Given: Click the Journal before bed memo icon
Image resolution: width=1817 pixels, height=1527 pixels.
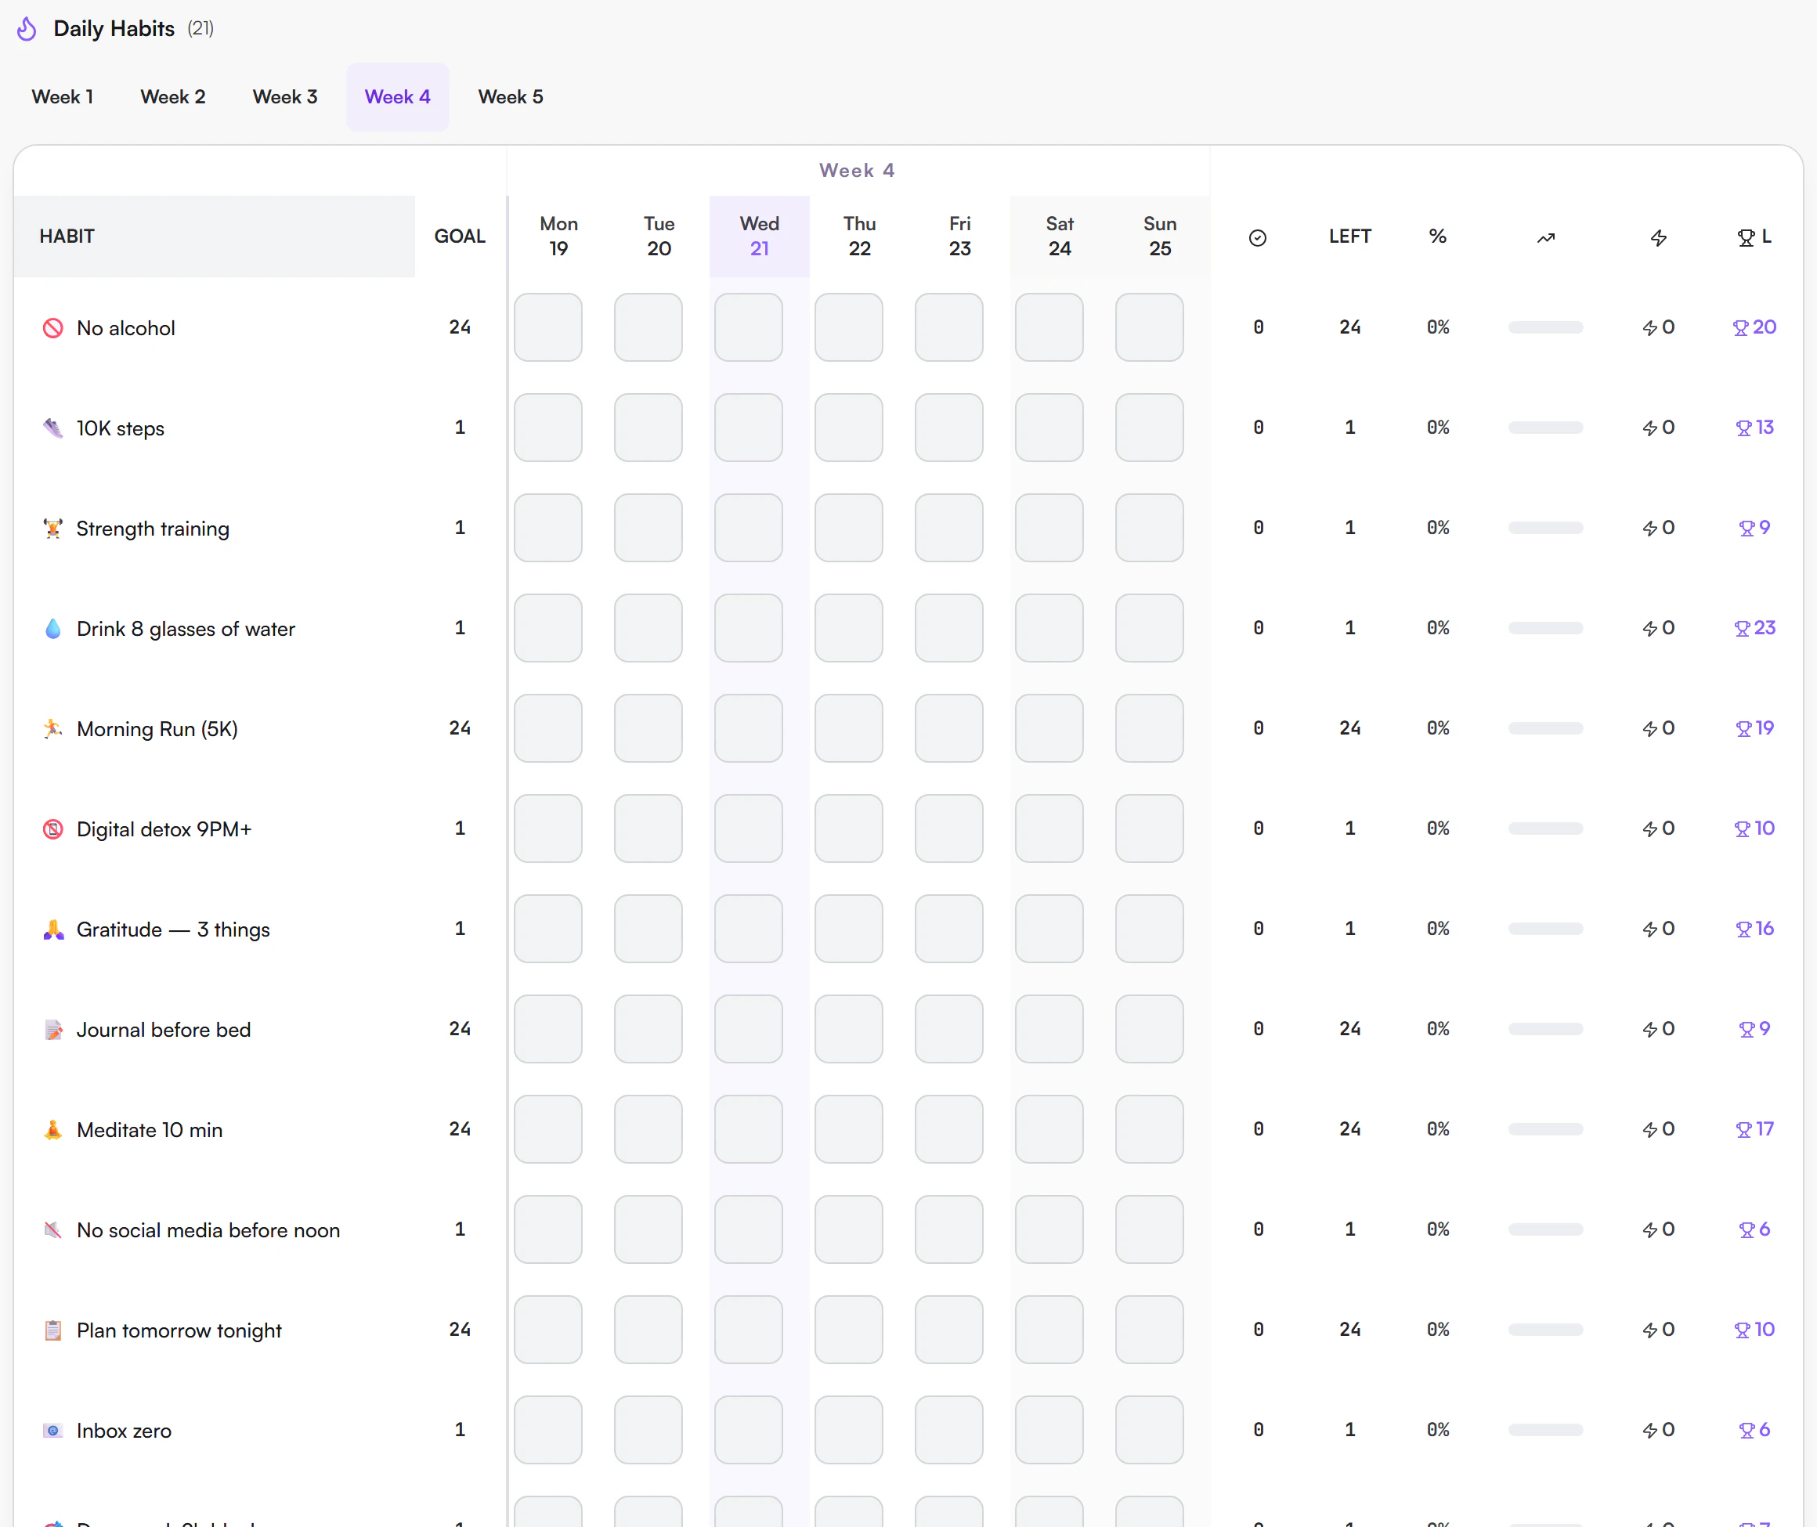Looking at the screenshot, I should (x=52, y=1029).
